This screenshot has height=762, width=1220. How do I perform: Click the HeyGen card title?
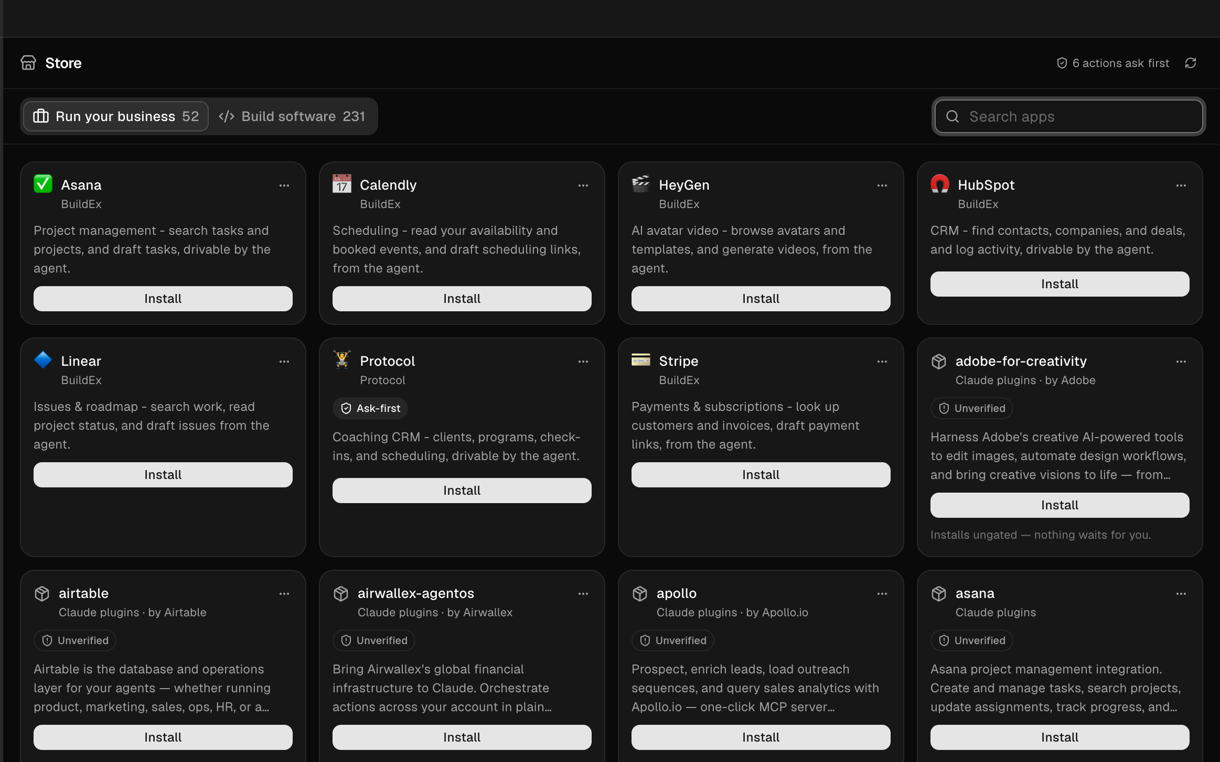pos(684,185)
